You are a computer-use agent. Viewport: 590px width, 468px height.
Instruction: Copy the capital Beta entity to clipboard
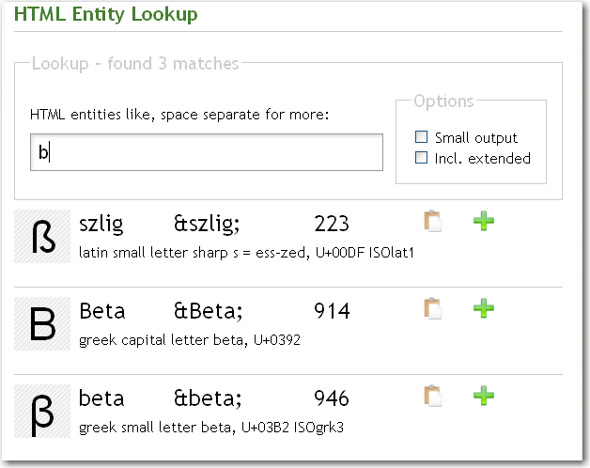(433, 308)
